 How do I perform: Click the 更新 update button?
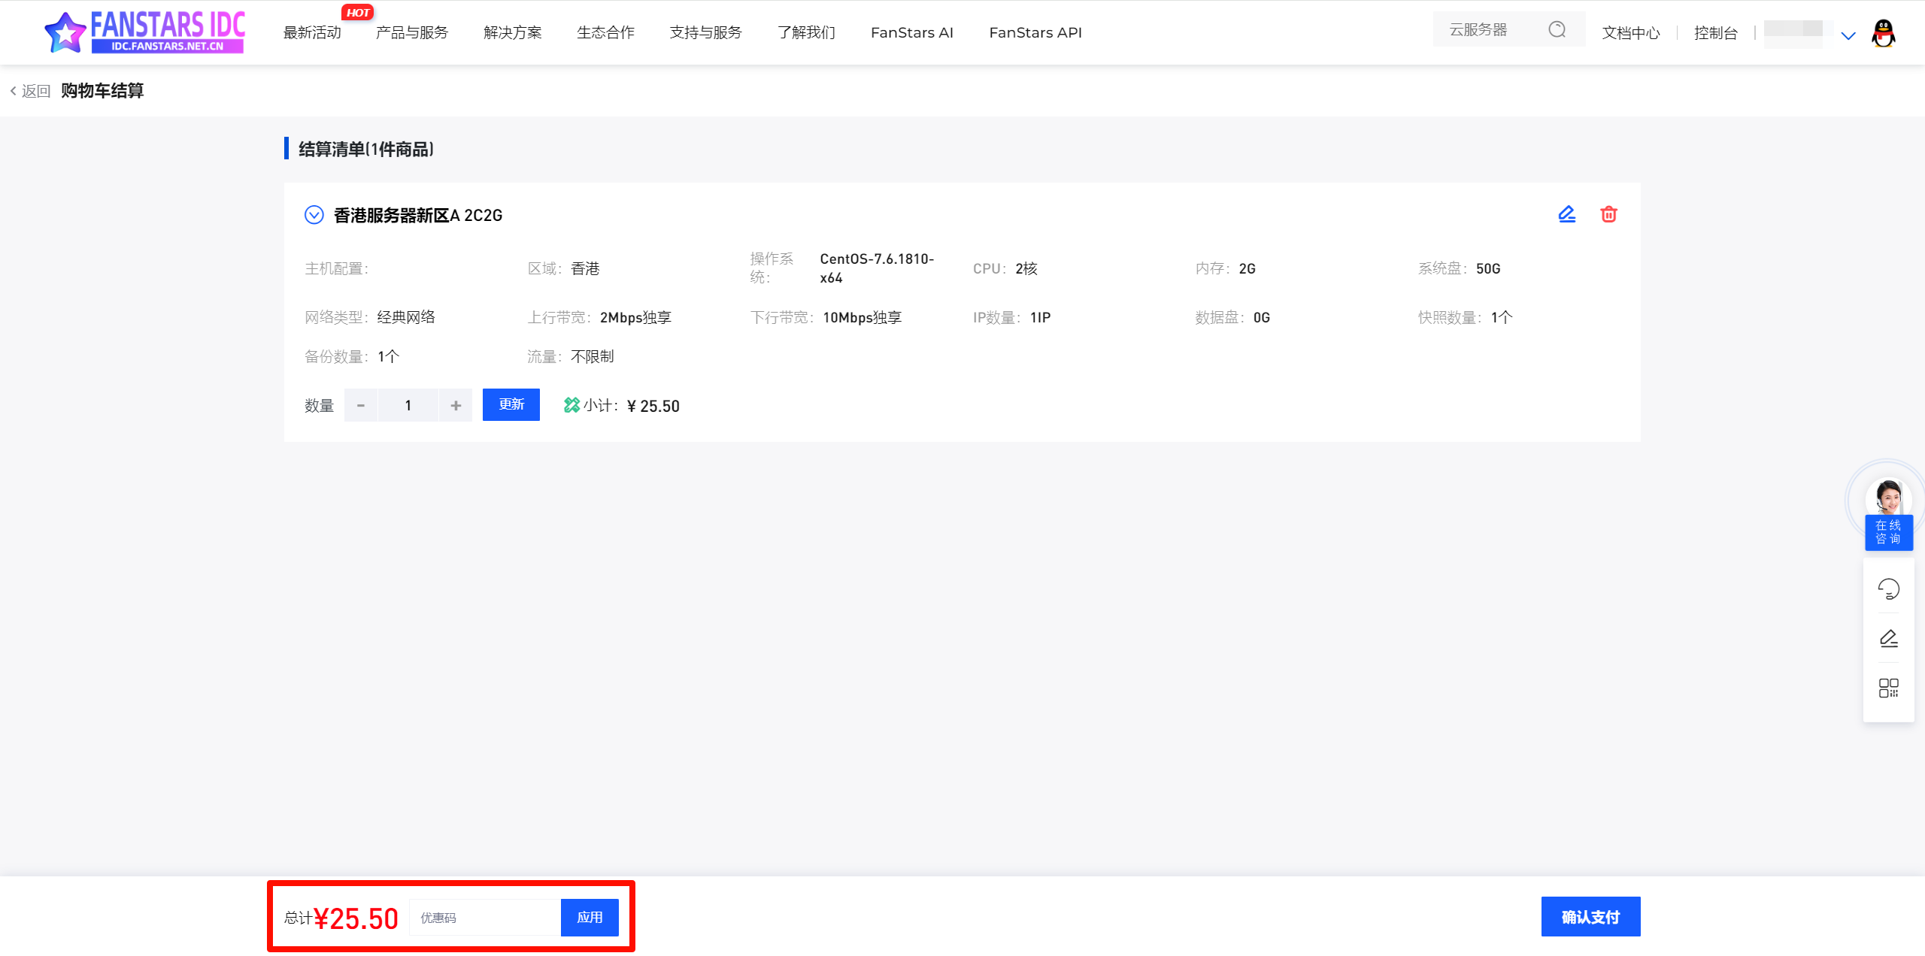tap(511, 404)
